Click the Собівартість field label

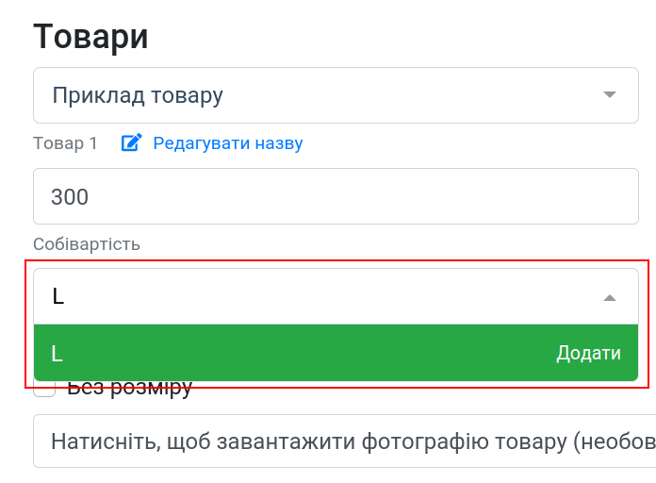(x=87, y=244)
